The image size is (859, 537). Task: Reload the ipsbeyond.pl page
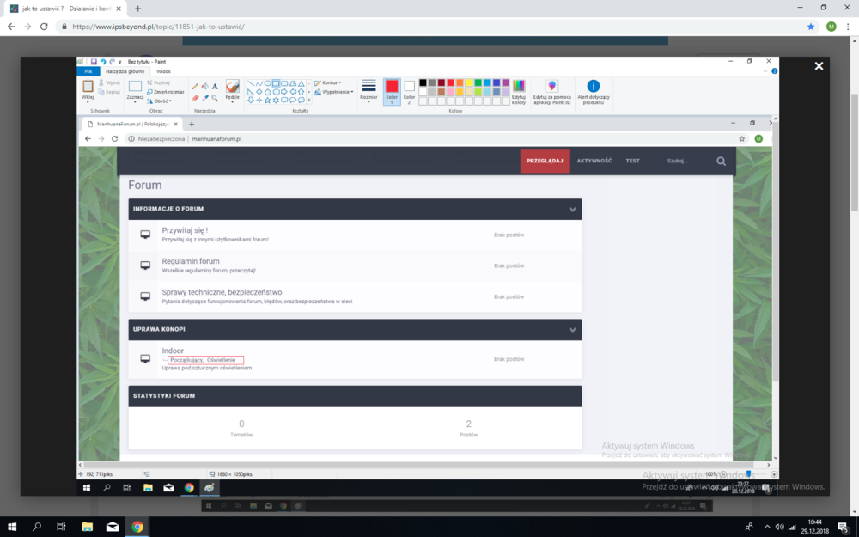point(47,27)
